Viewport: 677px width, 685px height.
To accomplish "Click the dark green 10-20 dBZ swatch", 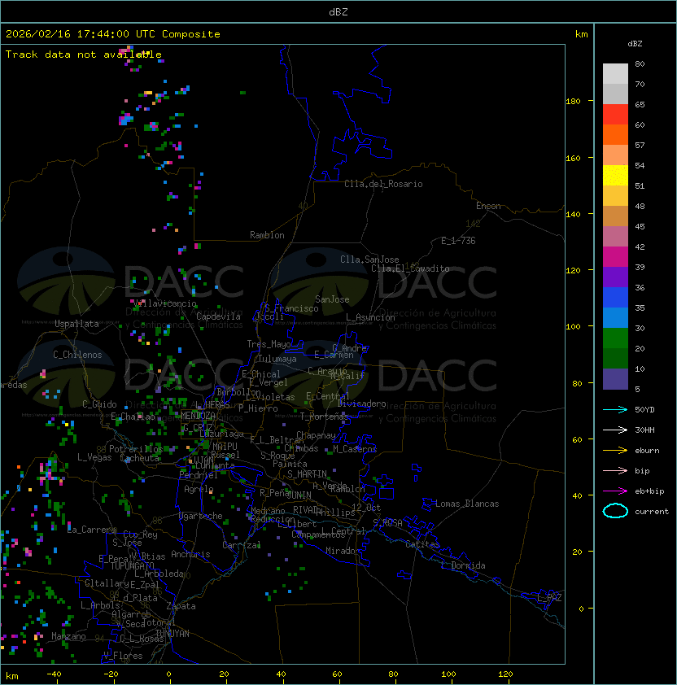I will pos(615,358).
